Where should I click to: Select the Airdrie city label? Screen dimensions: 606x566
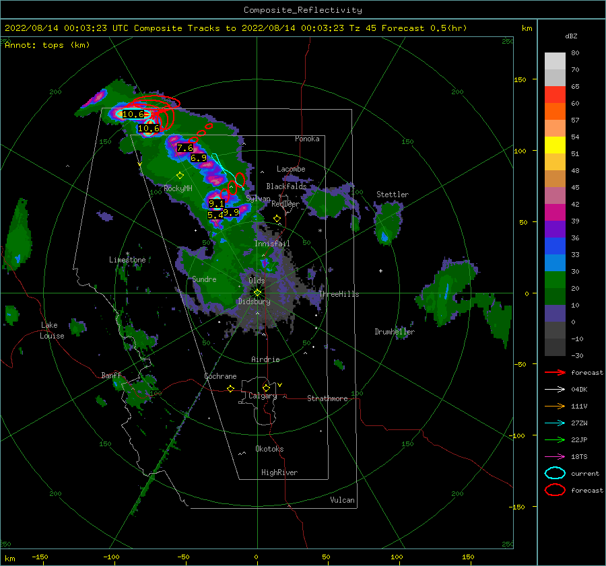pos(265,359)
